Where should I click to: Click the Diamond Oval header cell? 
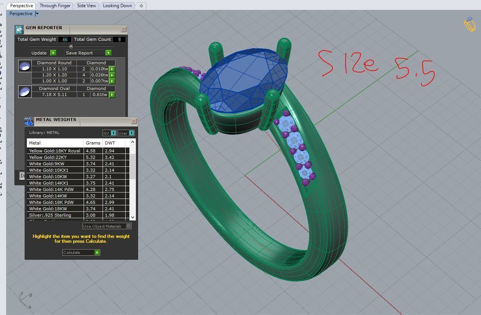pos(54,88)
